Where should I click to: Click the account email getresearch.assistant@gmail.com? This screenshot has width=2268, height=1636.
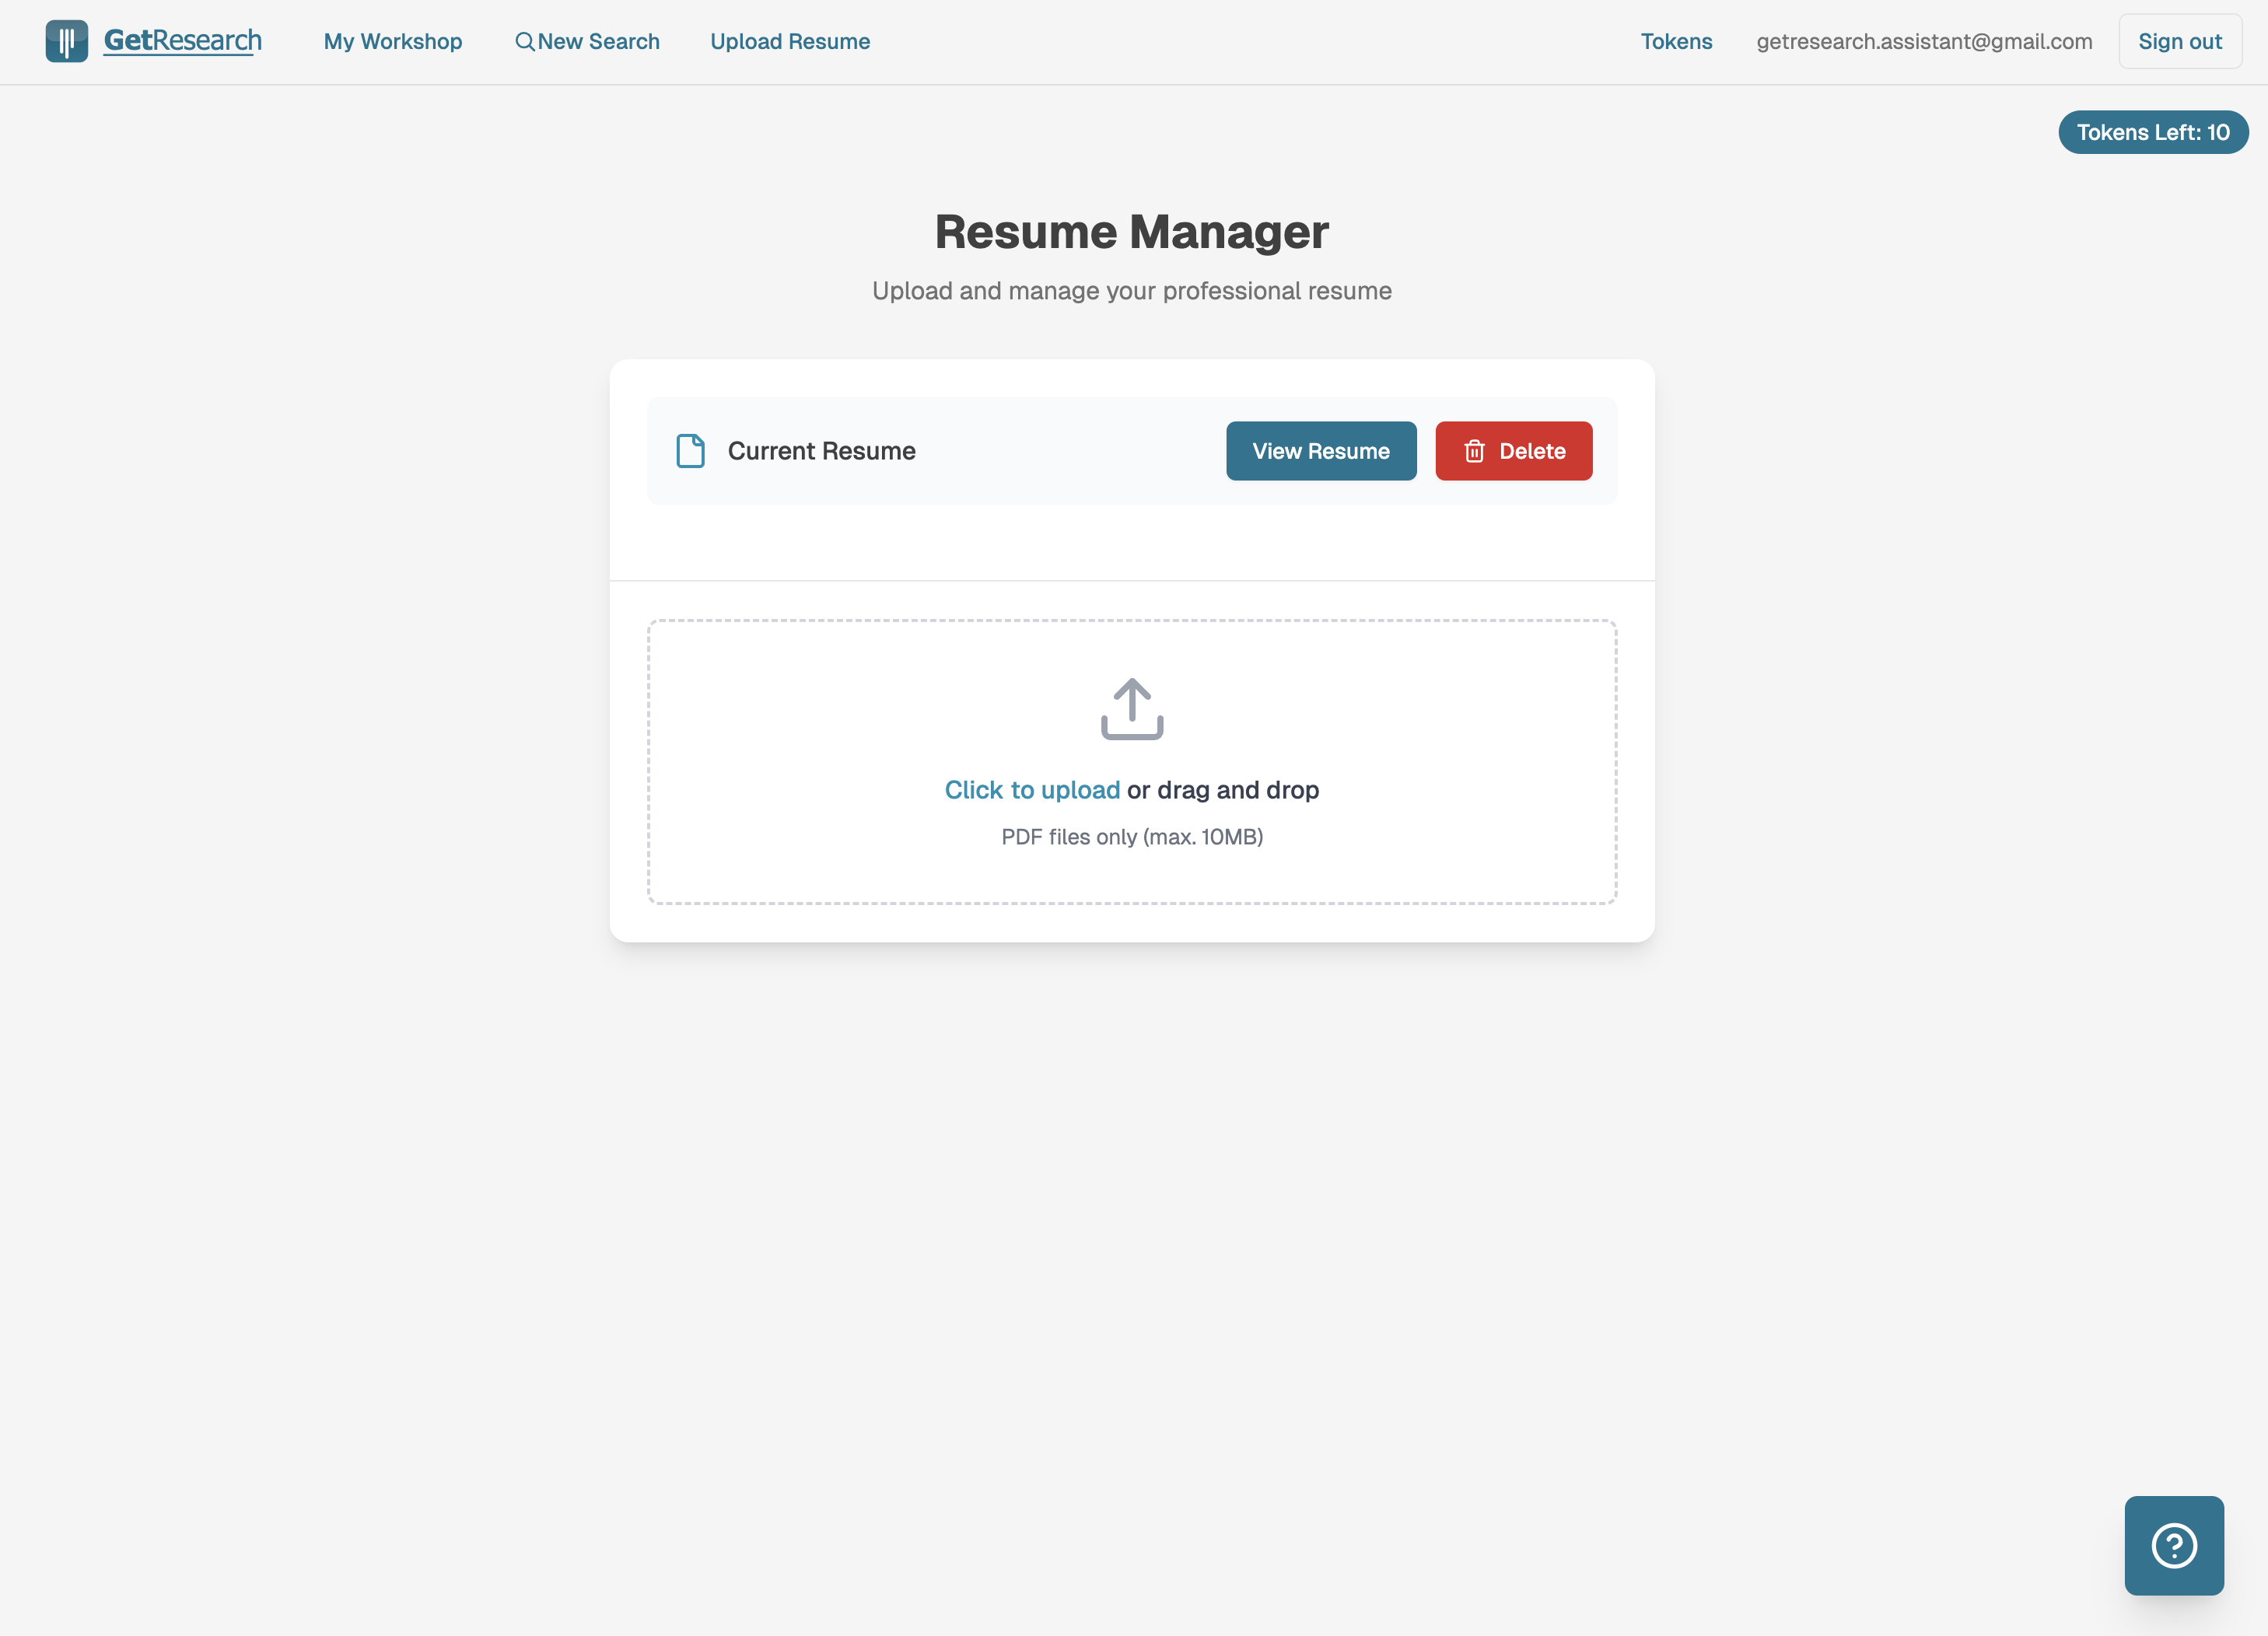click(x=1924, y=41)
